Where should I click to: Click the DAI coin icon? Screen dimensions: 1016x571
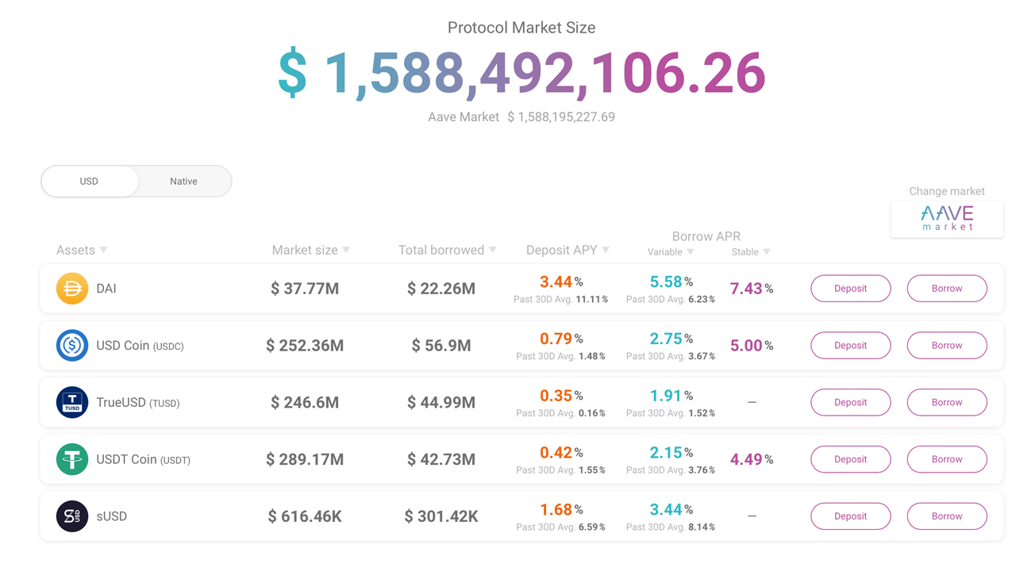tap(72, 289)
